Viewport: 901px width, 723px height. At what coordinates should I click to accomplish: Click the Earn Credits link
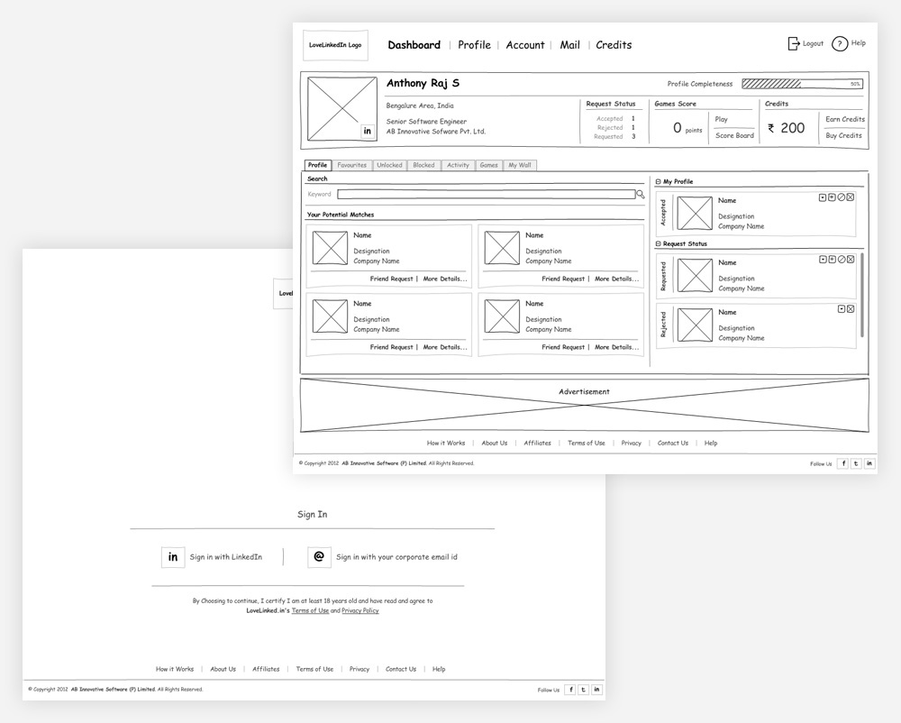click(x=845, y=120)
